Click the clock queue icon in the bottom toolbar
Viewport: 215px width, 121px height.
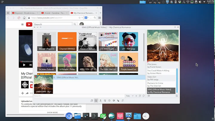tap(109, 101)
